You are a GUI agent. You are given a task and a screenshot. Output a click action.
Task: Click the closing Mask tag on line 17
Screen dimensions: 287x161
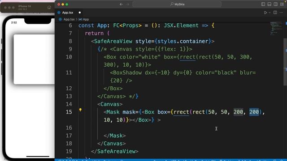point(115,136)
